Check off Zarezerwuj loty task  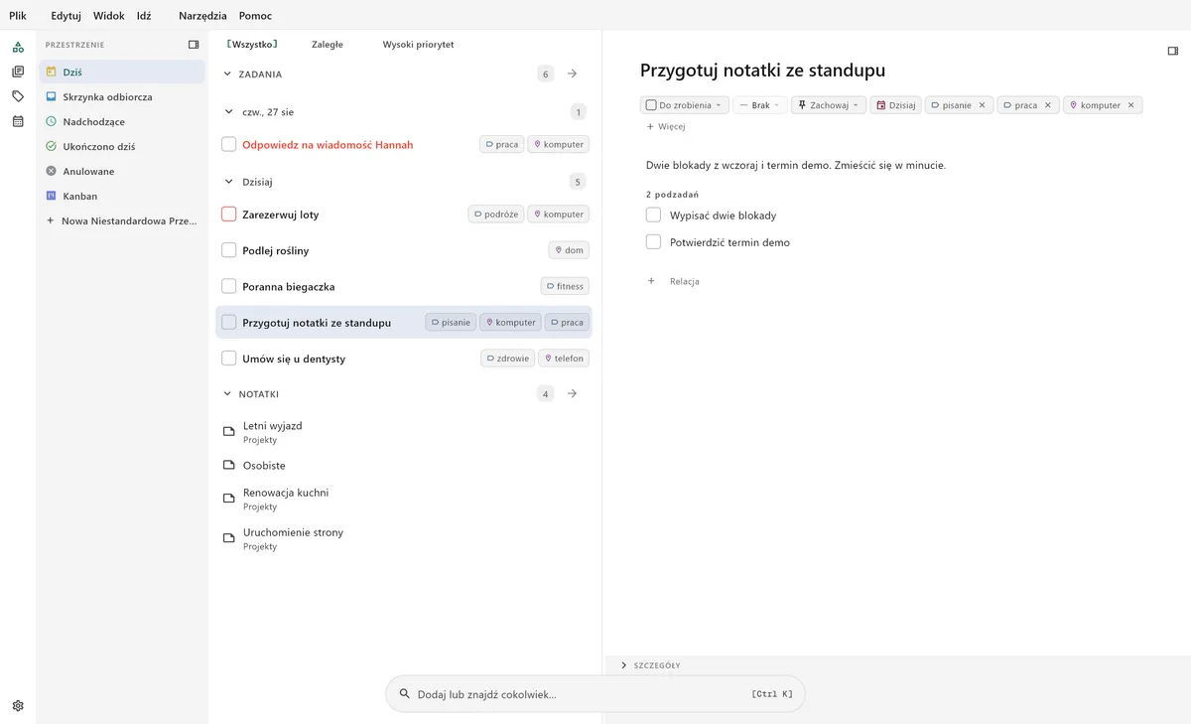tap(229, 215)
